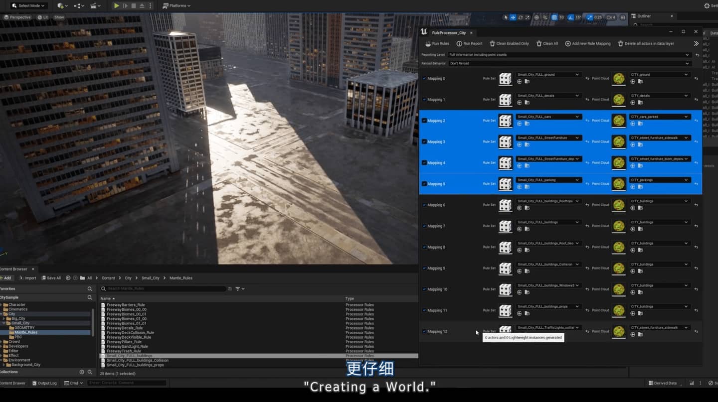Click the Stop simulation button
718x402 pixels.
tap(134, 5)
